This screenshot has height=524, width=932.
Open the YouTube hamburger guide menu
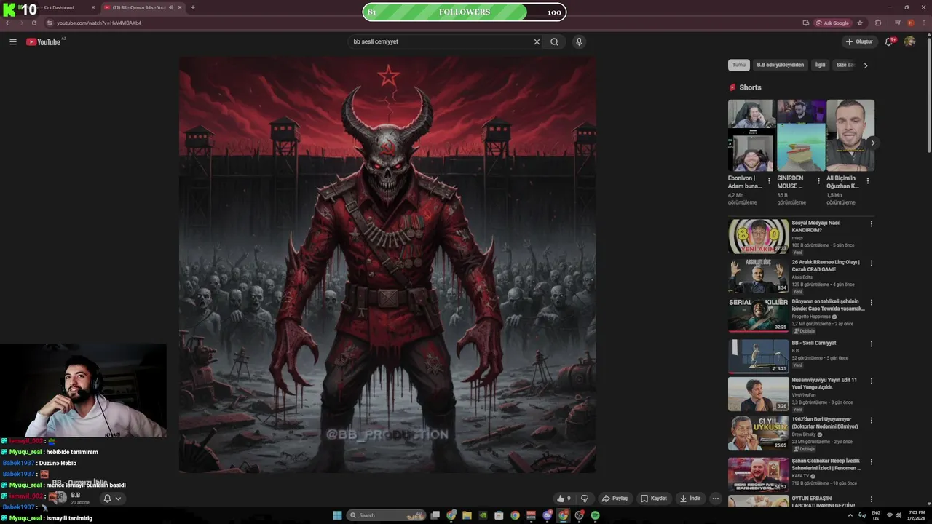[12, 41]
